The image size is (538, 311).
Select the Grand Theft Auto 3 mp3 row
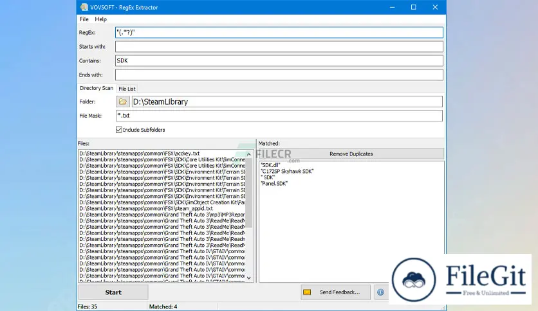click(x=162, y=215)
